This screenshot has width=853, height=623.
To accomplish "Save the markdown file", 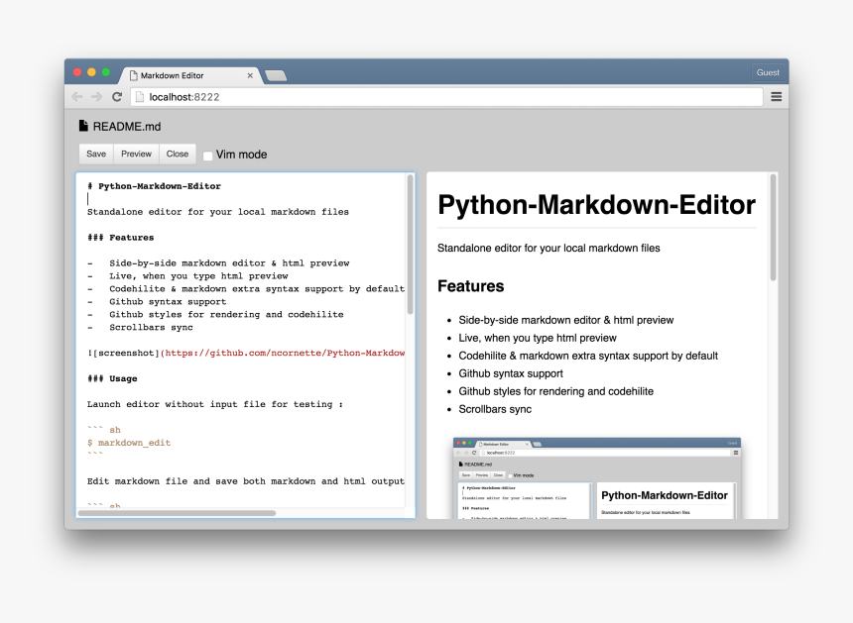I will click(96, 154).
